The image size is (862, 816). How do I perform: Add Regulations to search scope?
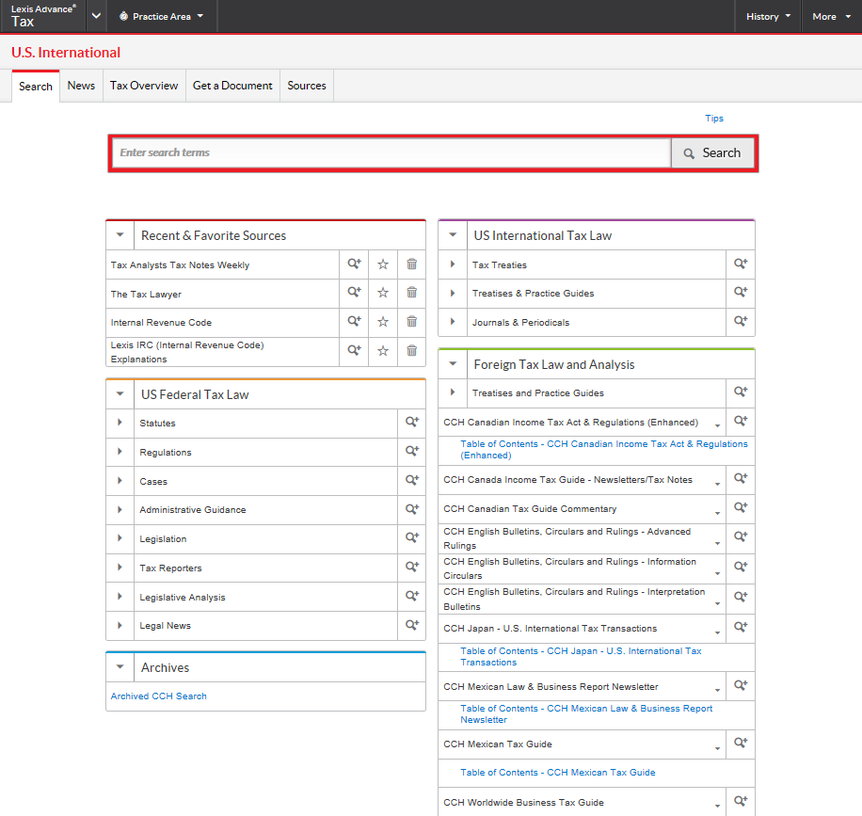[412, 451]
